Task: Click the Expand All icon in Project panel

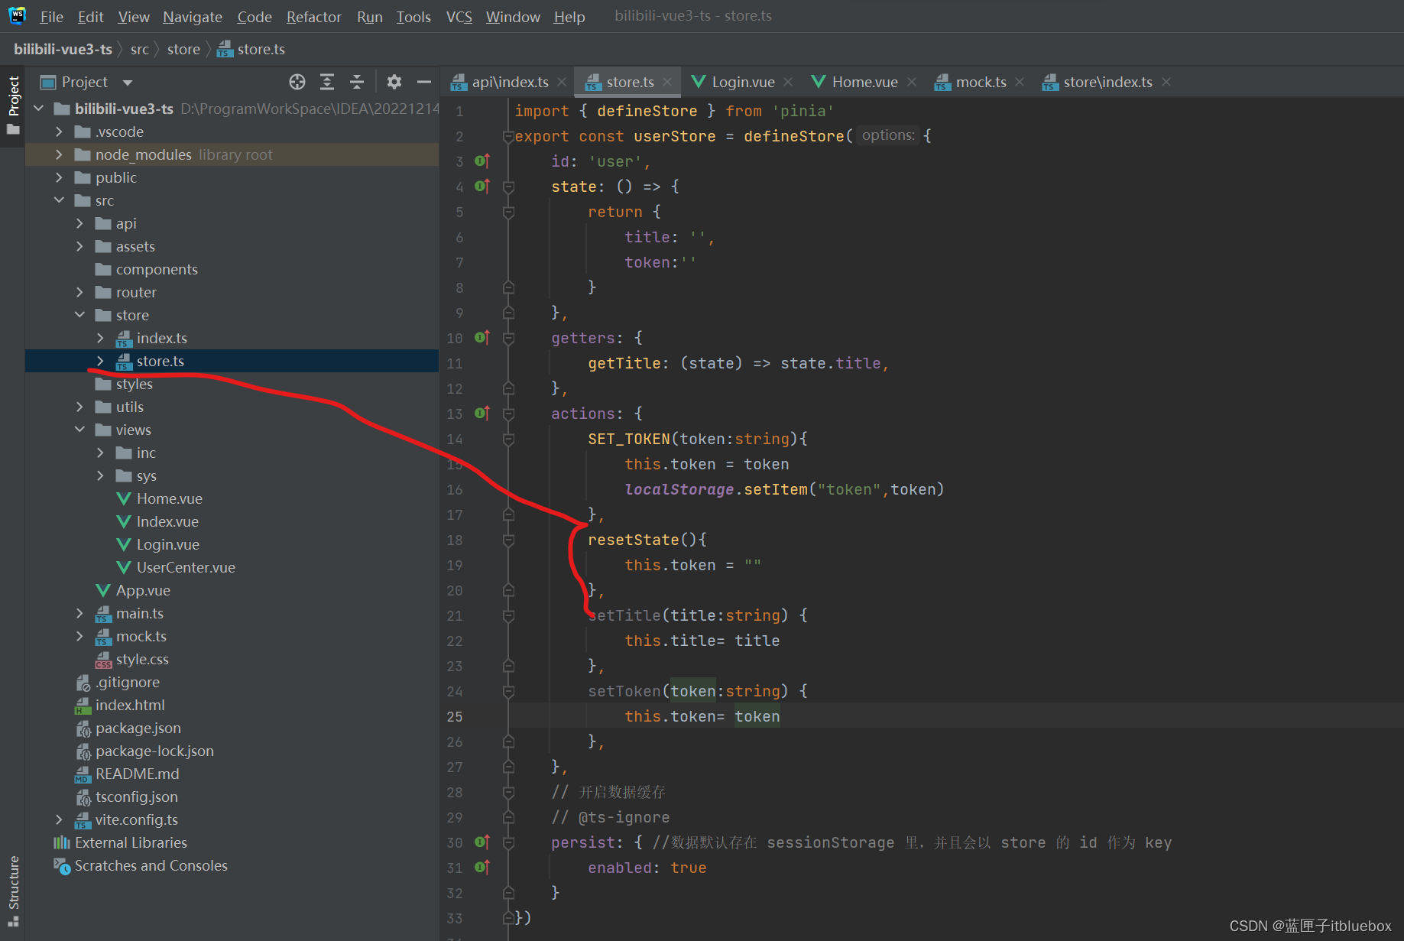Action: 327,82
